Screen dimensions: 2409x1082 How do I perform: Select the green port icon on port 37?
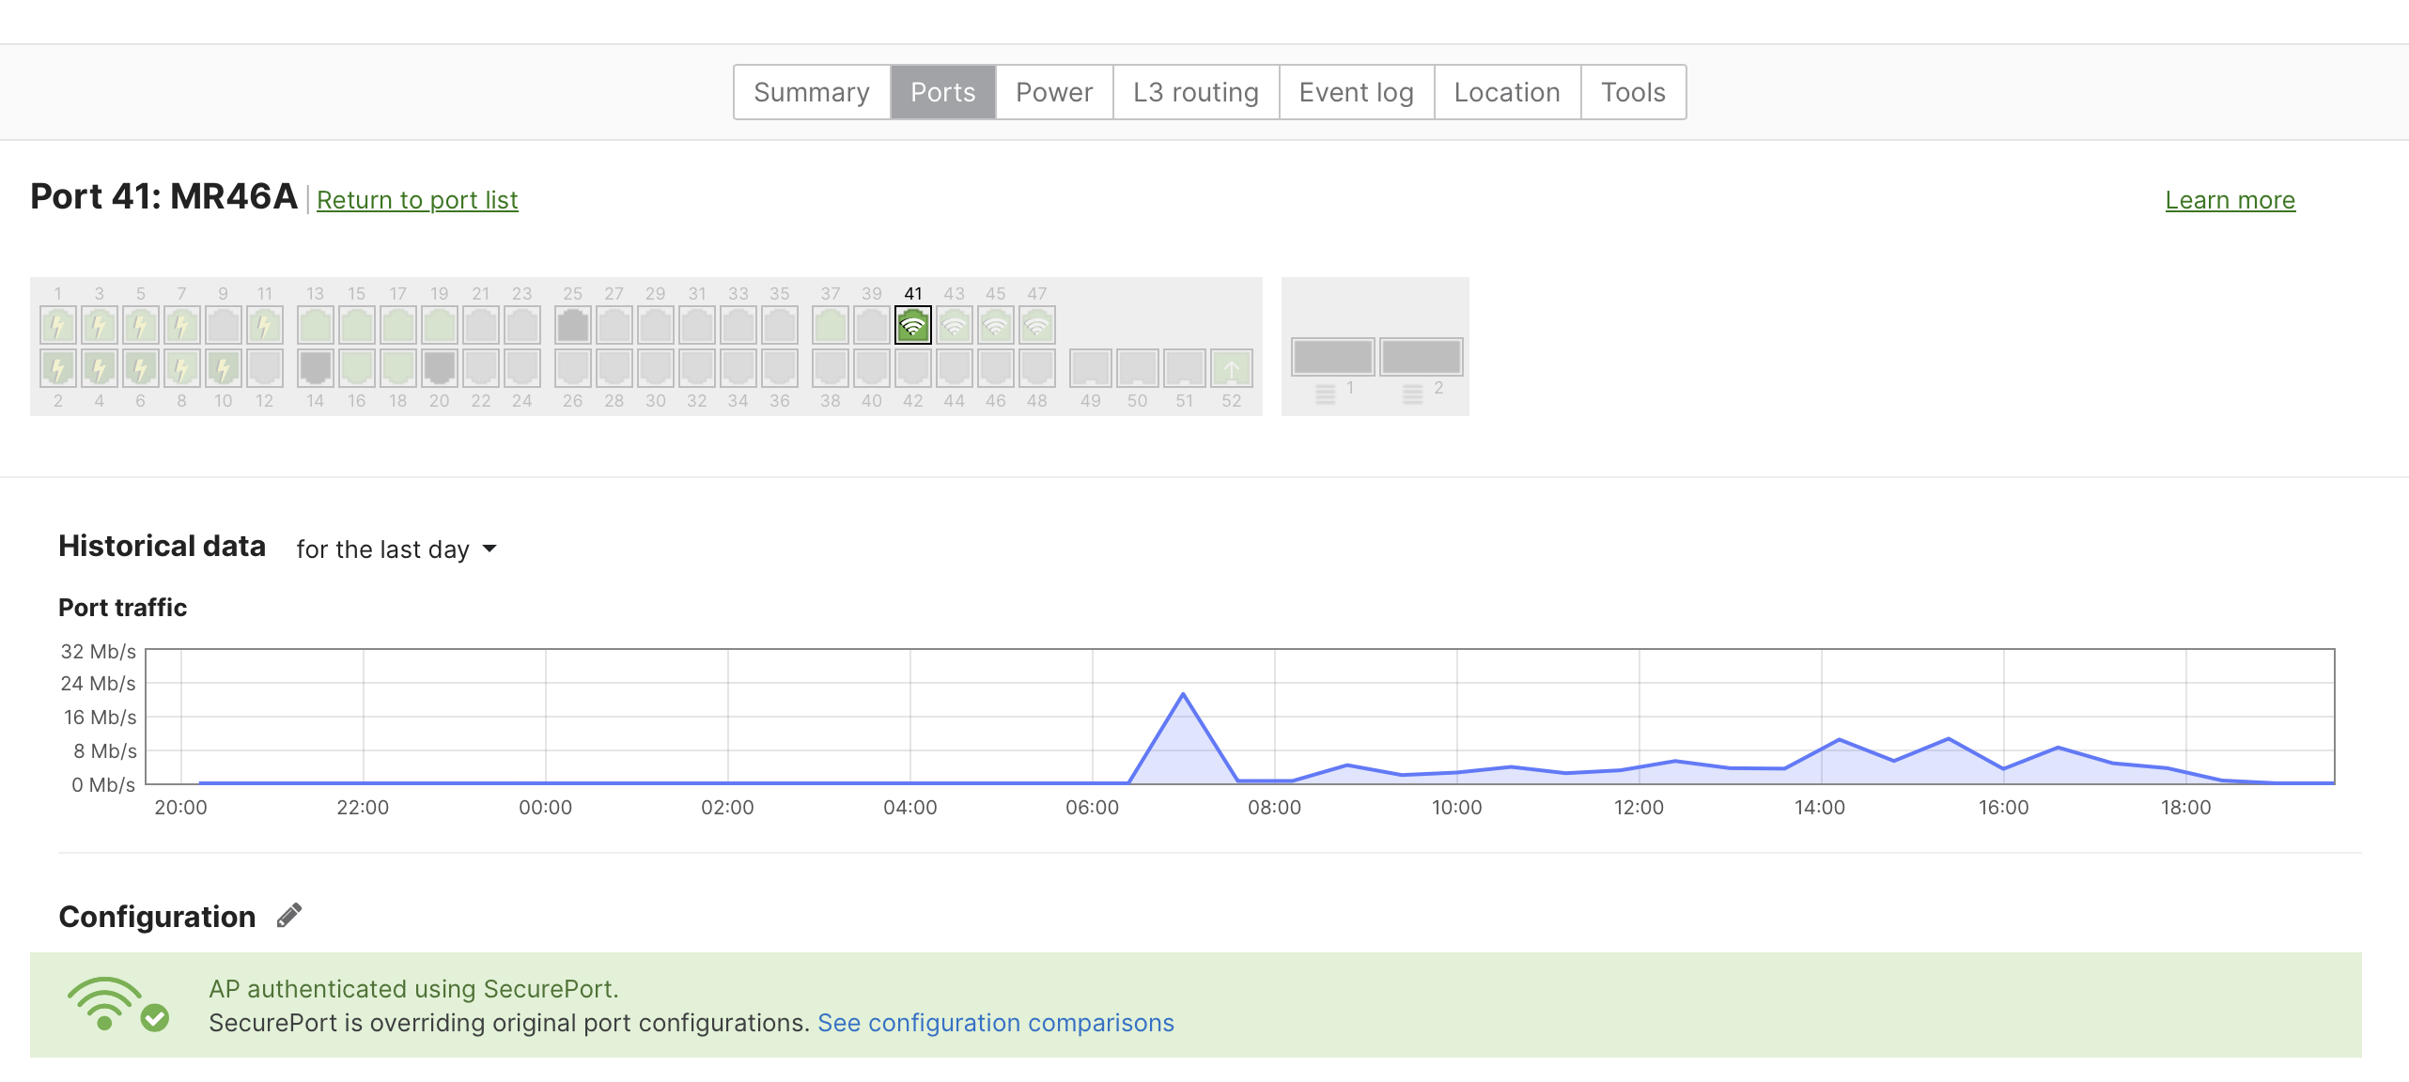[830, 324]
